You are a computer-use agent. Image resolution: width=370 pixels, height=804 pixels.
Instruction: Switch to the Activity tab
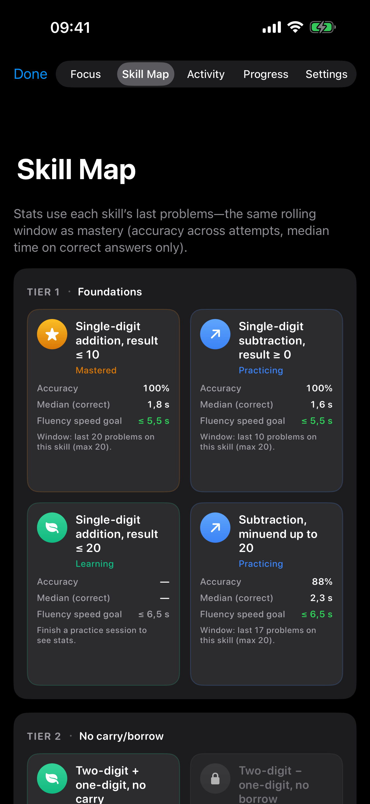[x=205, y=74]
